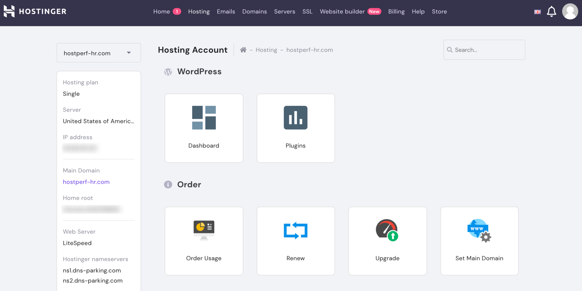Viewport: 582px width, 291px height.
Task: Open the Help menu item
Action: [418, 12]
